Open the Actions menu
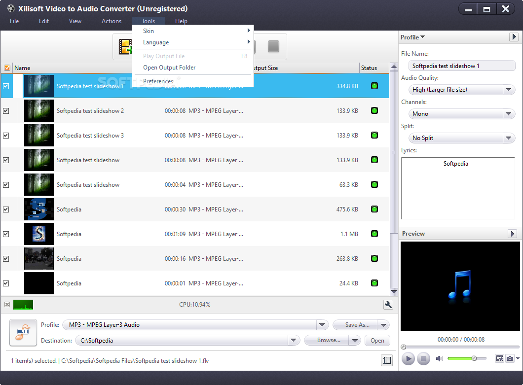Viewport: 523px width, 385px height. (x=112, y=21)
